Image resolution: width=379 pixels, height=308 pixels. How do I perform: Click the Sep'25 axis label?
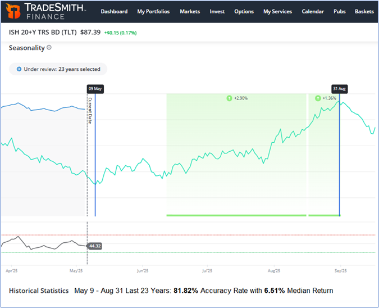(341, 271)
